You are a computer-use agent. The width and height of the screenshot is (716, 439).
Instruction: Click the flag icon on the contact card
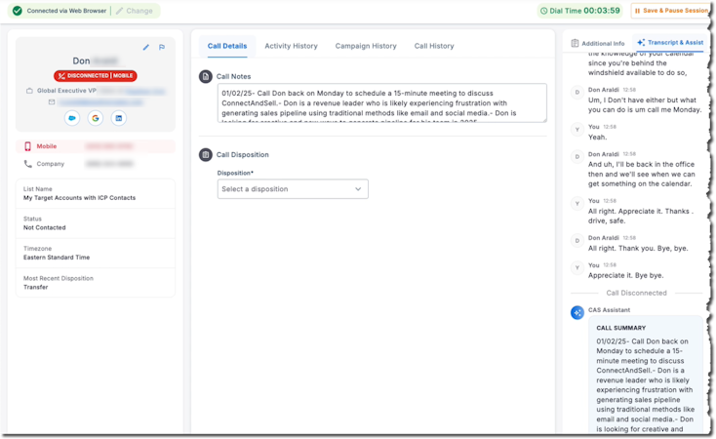pyautogui.click(x=162, y=47)
